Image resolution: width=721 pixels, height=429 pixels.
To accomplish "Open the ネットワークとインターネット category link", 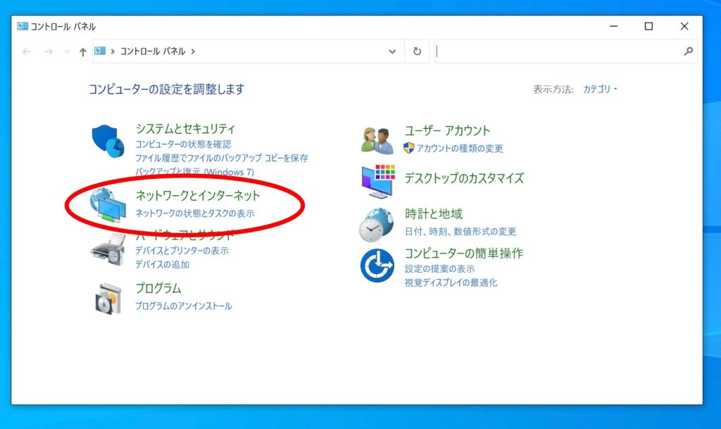I will pyautogui.click(x=198, y=195).
